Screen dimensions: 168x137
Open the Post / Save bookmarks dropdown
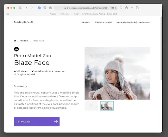click(x=66, y=14)
